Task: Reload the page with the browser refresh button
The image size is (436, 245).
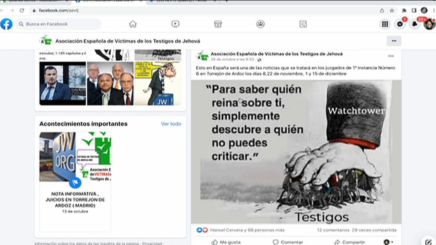Action: (22, 10)
